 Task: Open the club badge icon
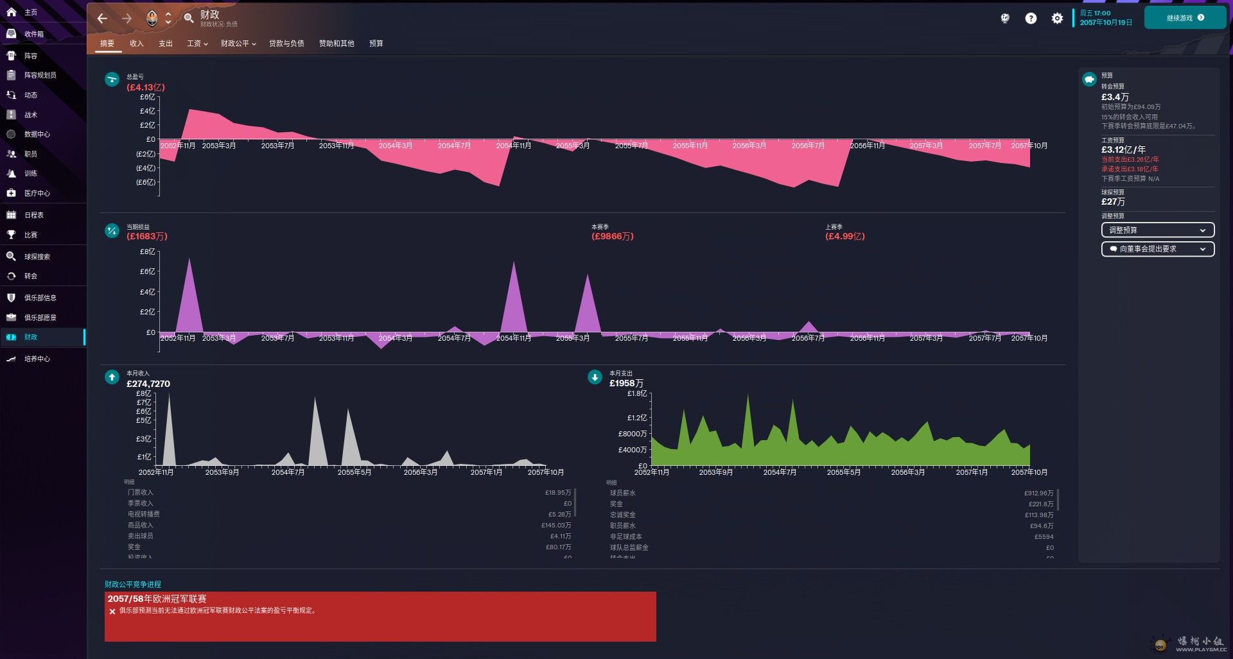(x=152, y=19)
